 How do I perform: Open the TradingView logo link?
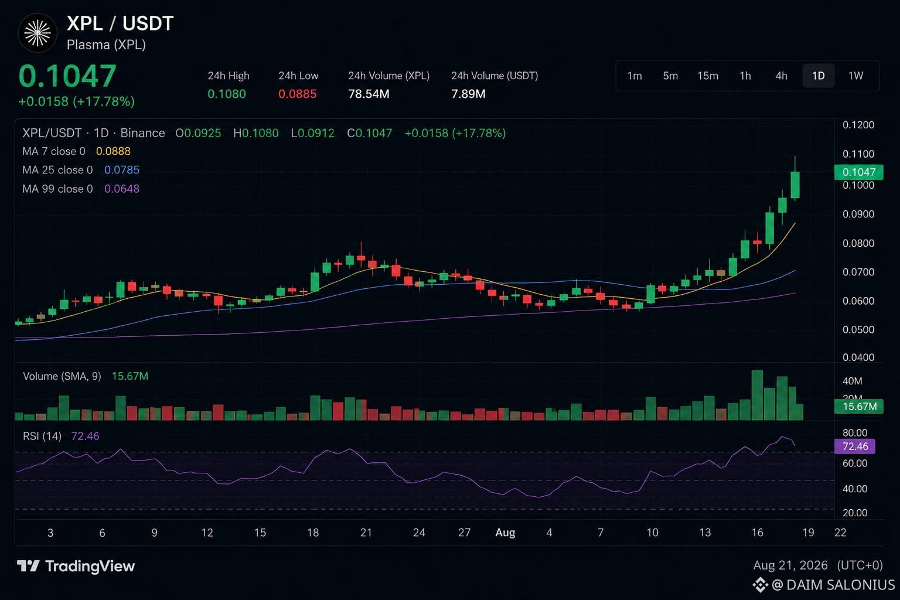click(x=76, y=566)
